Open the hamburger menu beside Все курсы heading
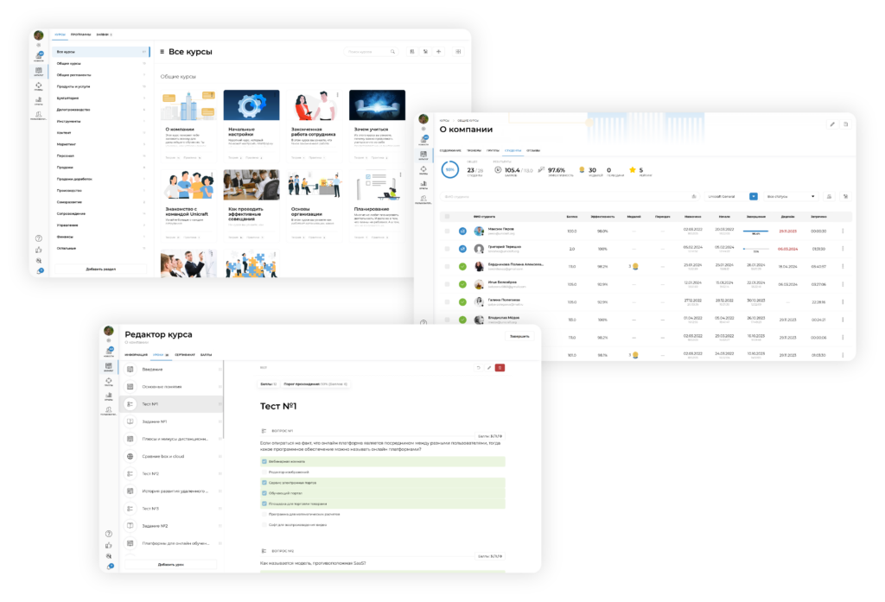 pos(162,51)
